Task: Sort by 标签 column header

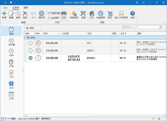Action: click(x=99, y=34)
